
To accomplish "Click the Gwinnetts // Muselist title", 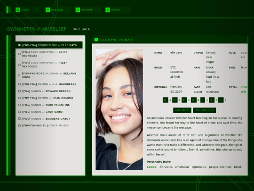I will click(36, 29).
